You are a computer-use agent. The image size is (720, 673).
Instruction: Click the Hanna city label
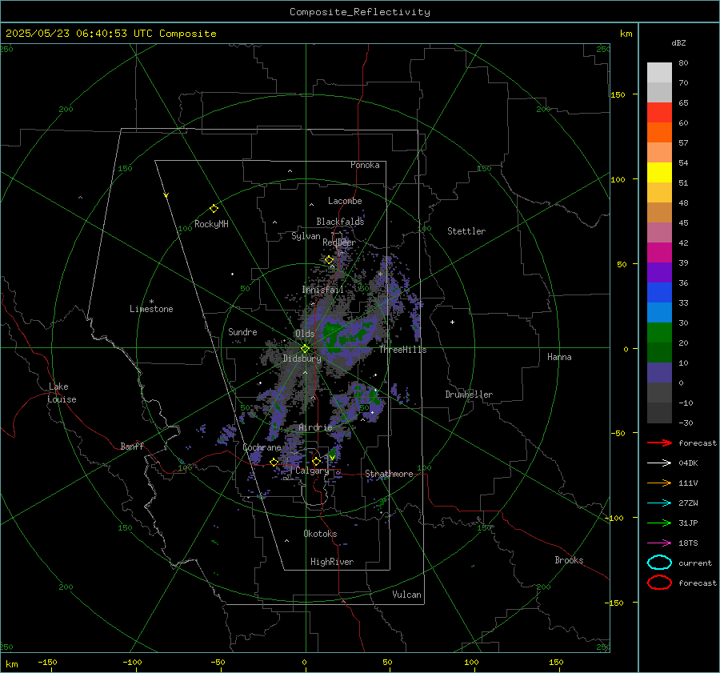click(559, 357)
